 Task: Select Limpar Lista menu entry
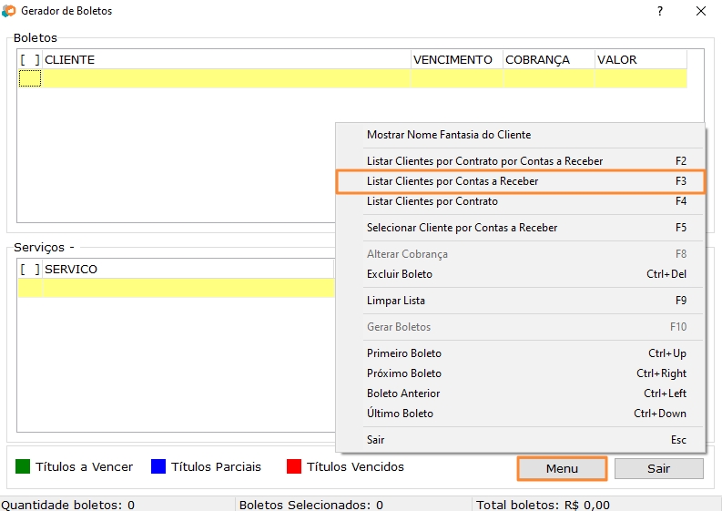(520, 301)
